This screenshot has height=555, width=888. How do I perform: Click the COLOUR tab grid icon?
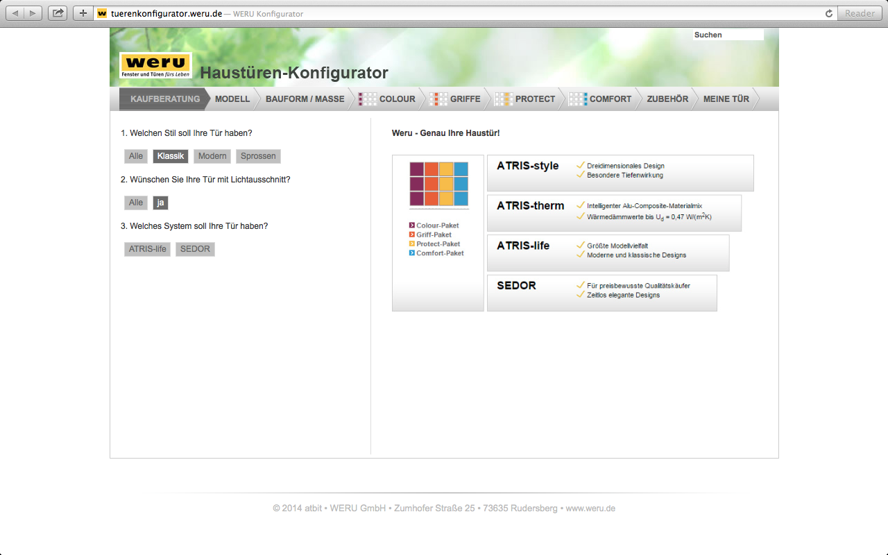[368, 99]
